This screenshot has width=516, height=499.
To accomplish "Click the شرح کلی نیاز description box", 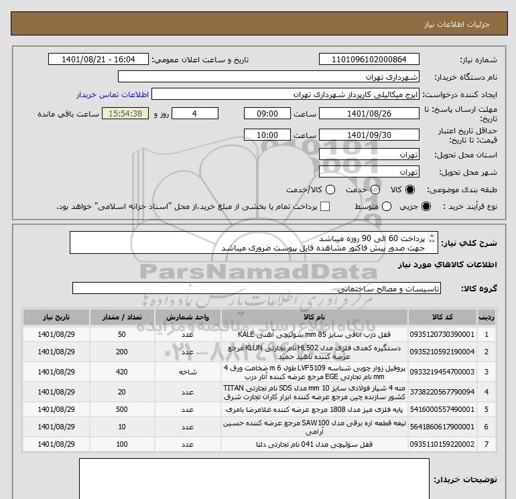I will tap(254, 242).
